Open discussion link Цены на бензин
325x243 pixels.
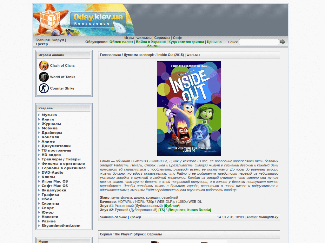[x=214, y=42]
